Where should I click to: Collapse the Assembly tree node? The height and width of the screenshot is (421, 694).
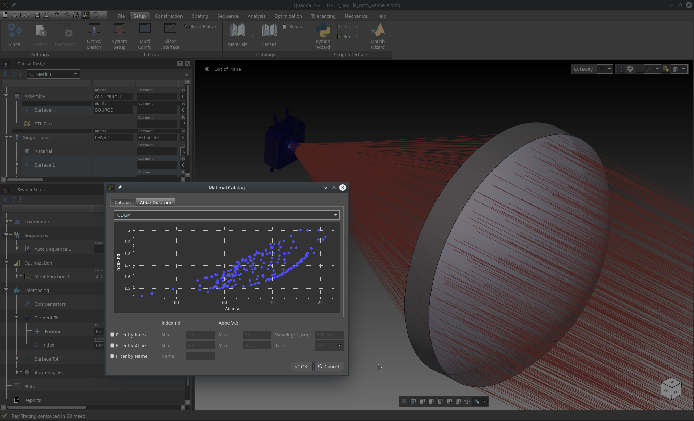tap(6, 96)
